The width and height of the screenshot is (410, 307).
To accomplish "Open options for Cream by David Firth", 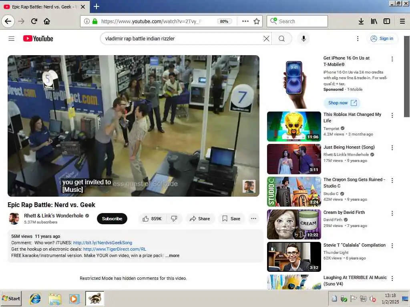I will pos(392,213).
